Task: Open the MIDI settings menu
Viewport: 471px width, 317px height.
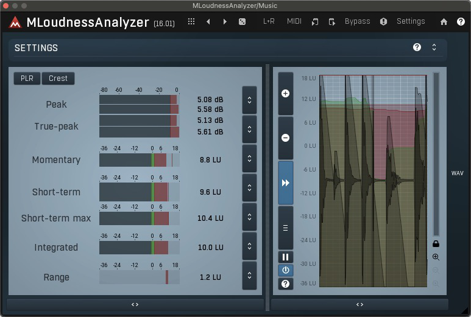Action: point(294,21)
